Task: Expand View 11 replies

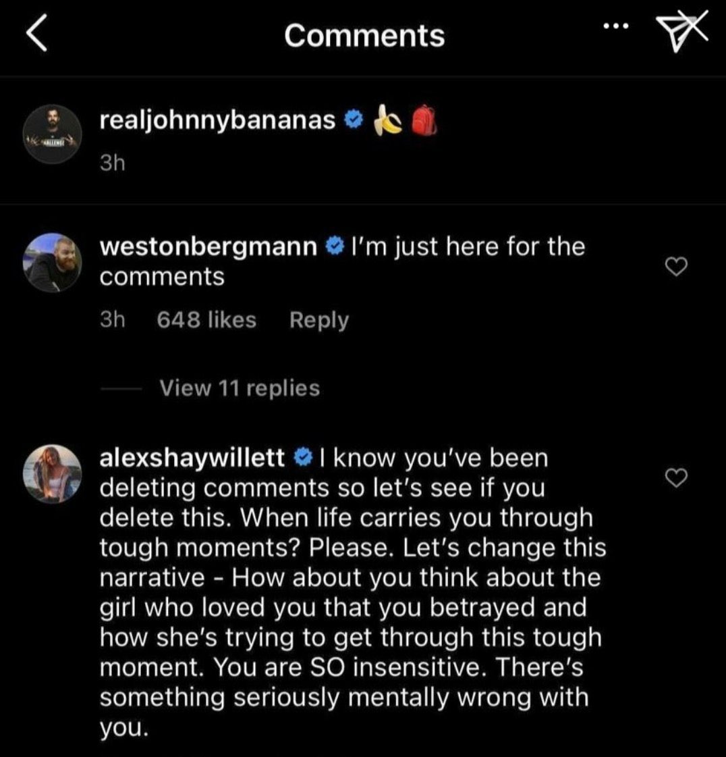Action: click(240, 388)
